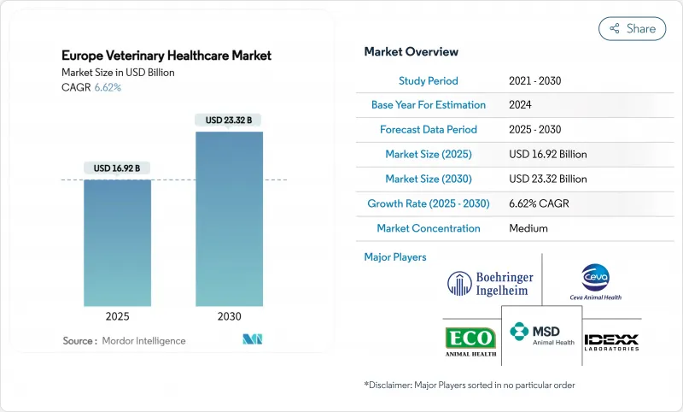Screen dimensions: 683x412
Task: Click the USD 23.32 B bar label
Action: point(229,121)
